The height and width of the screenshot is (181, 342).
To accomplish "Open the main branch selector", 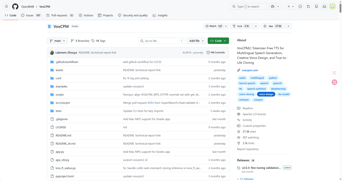I will click(58, 41).
